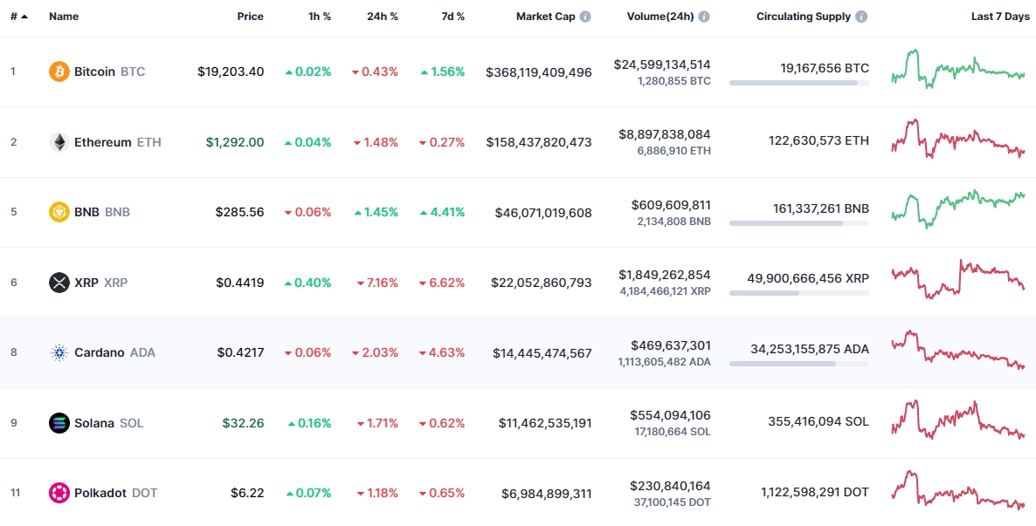Sort by Circulating Supply column header
Screen dimensions: 1036x526
(x=804, y=17)
